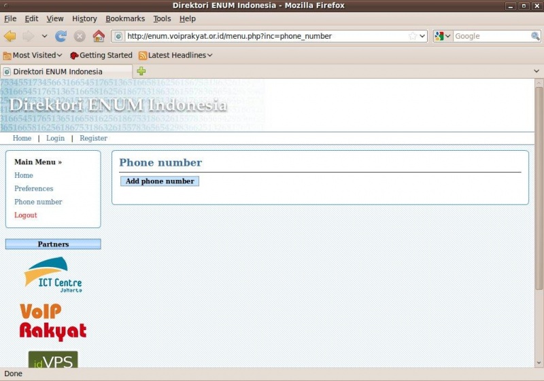Go to the Firefox Home icon
The width and height of the screenshot is (544, 381).
(x=99, y=36)
